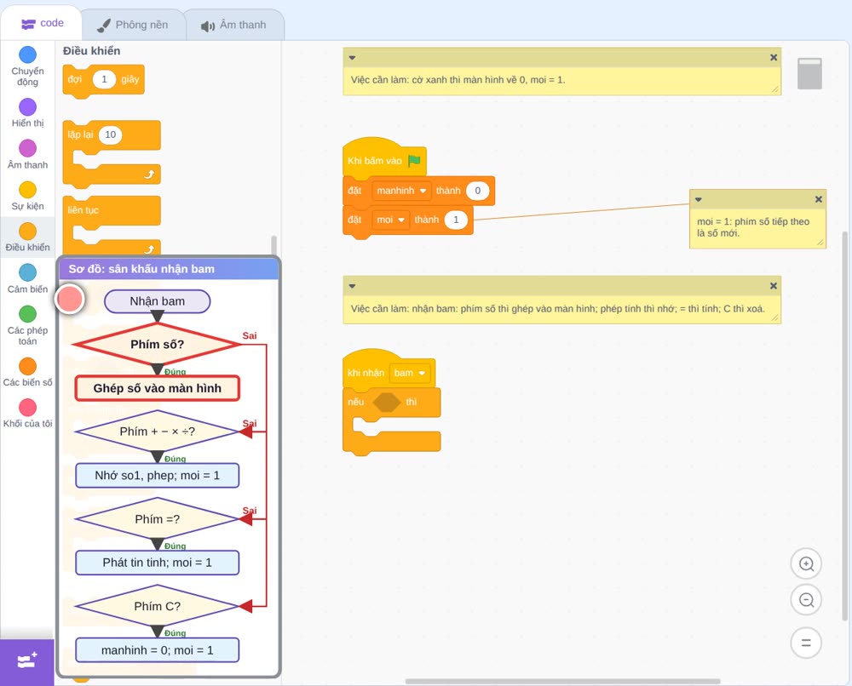Image resolution: width=852 pixels, height=686 pixels.
Task: Click the 'Phím C?' decision in the flowchart
Action: [157, 606]
